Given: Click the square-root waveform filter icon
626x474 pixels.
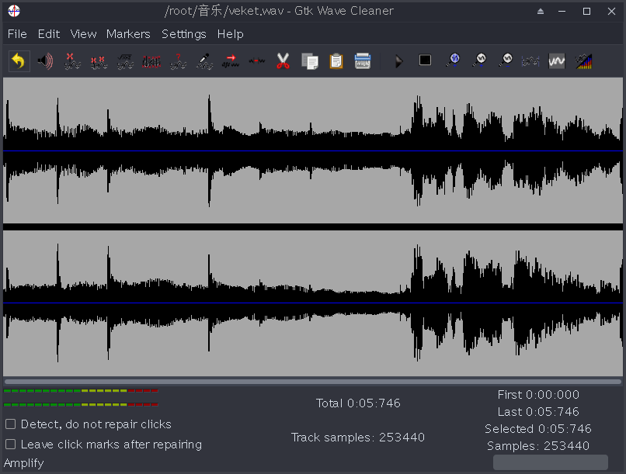Looking at the screenshot, I should tap(125, 61).
